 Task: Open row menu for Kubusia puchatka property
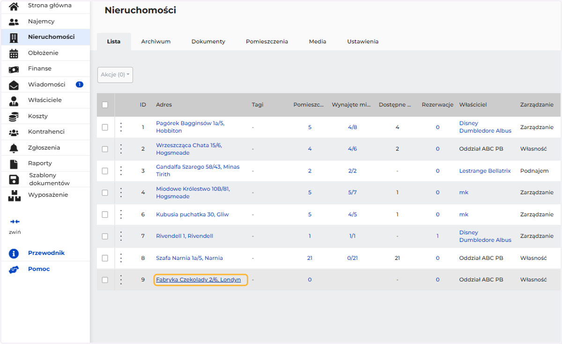121,215
